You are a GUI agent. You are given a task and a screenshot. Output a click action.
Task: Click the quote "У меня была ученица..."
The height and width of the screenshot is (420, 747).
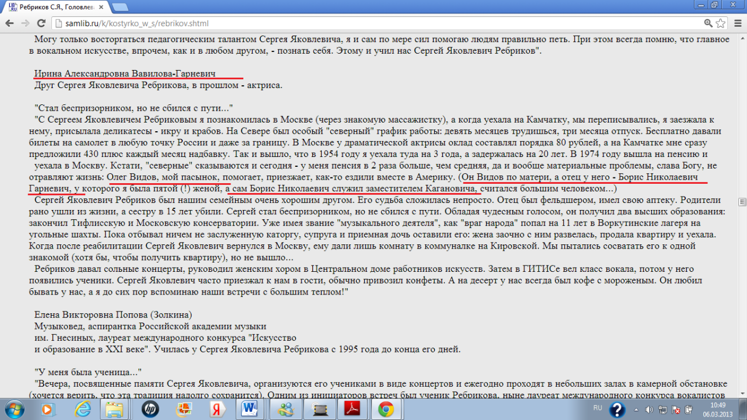pyautogui.click(x=88, y=372)
